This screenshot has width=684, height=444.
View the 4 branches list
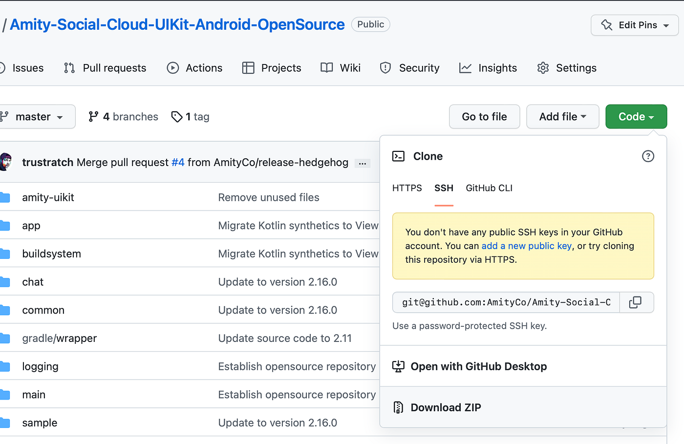click(x=124, y=117)
